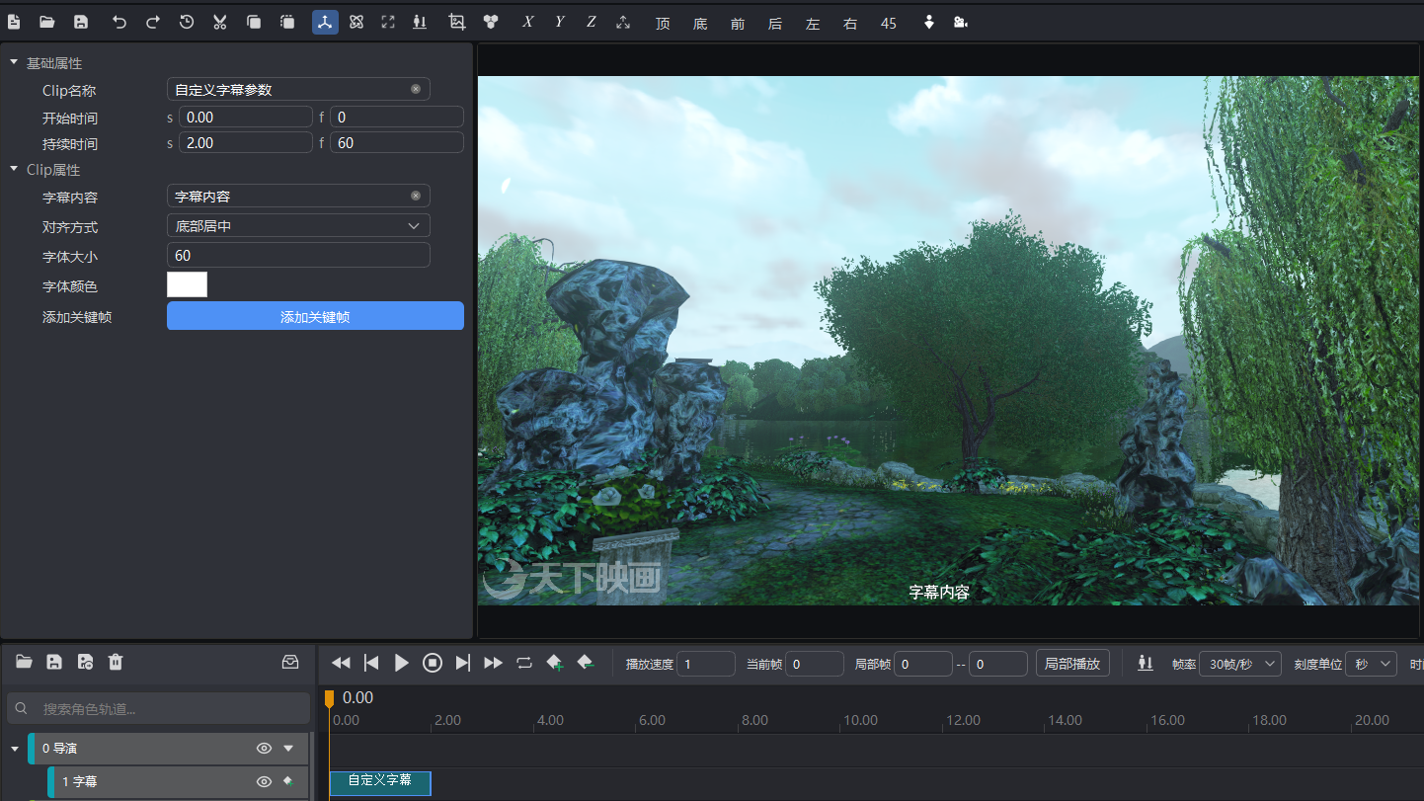The width and height of the screenshot is (1424, 801).
Task: Toggle visibility of 0 导演 track
Action: [264, 749]
